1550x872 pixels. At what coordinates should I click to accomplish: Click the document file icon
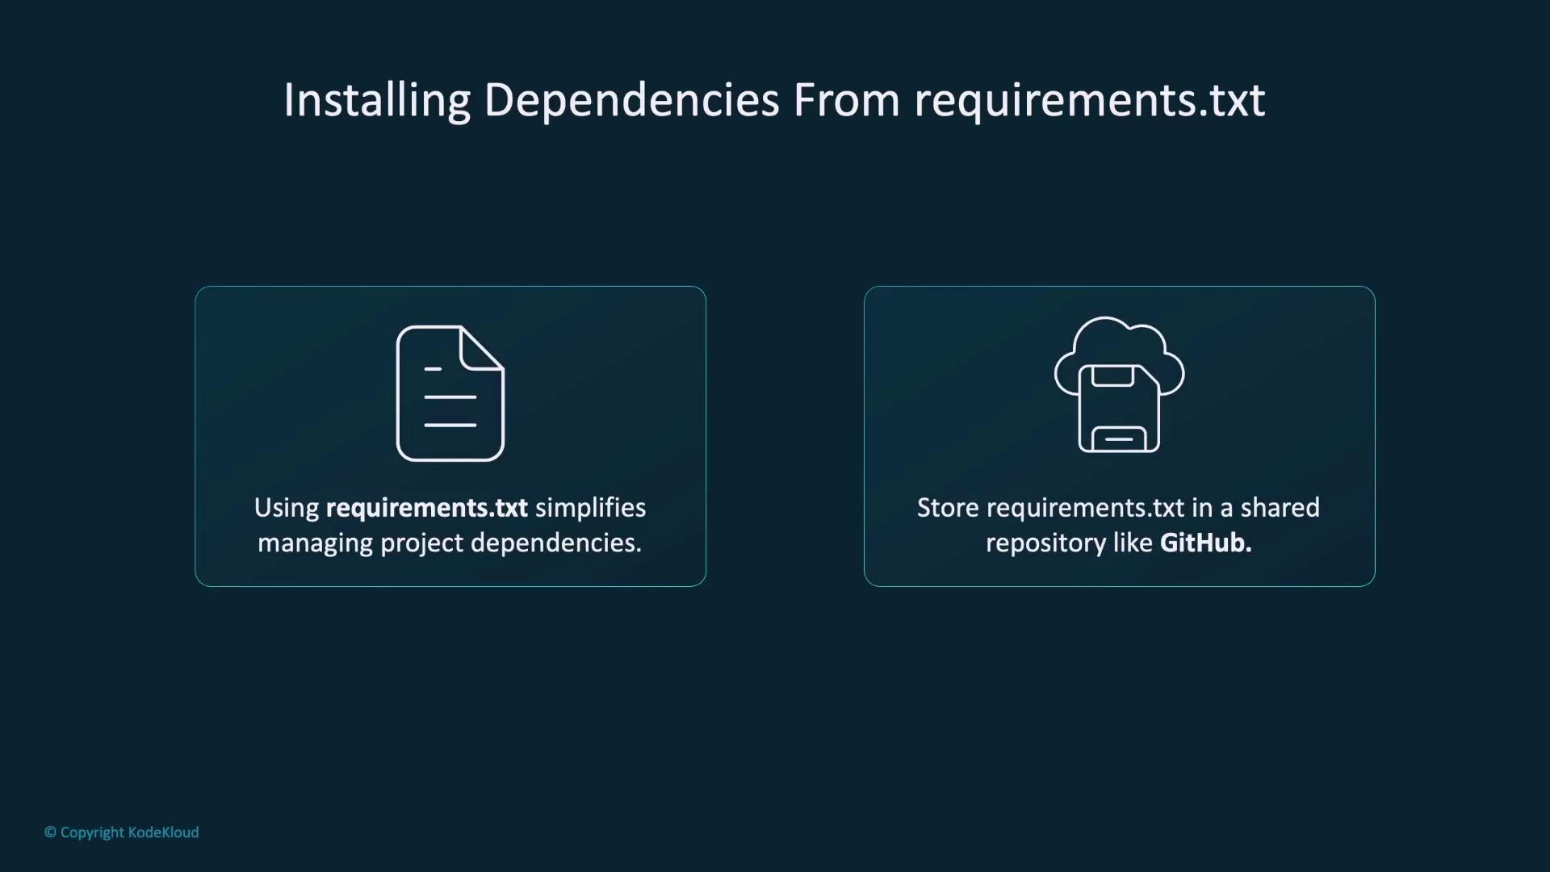pos(450,393)
